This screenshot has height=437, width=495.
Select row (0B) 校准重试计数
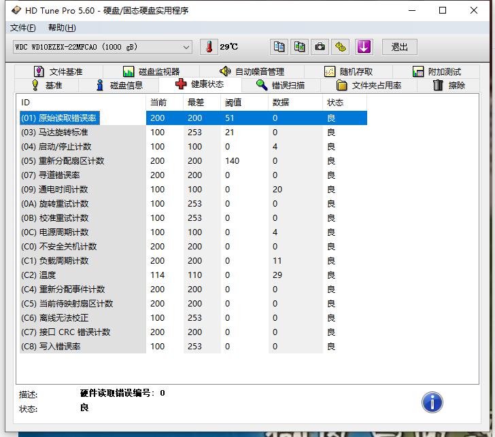pyautogui.click(x=193, y=218)
